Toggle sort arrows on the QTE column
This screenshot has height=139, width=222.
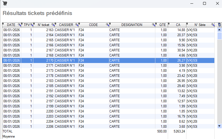(157, 25)
